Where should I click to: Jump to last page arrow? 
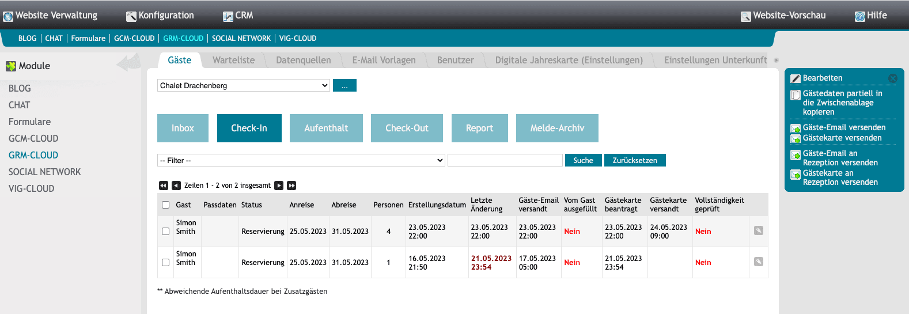(291, 186)
